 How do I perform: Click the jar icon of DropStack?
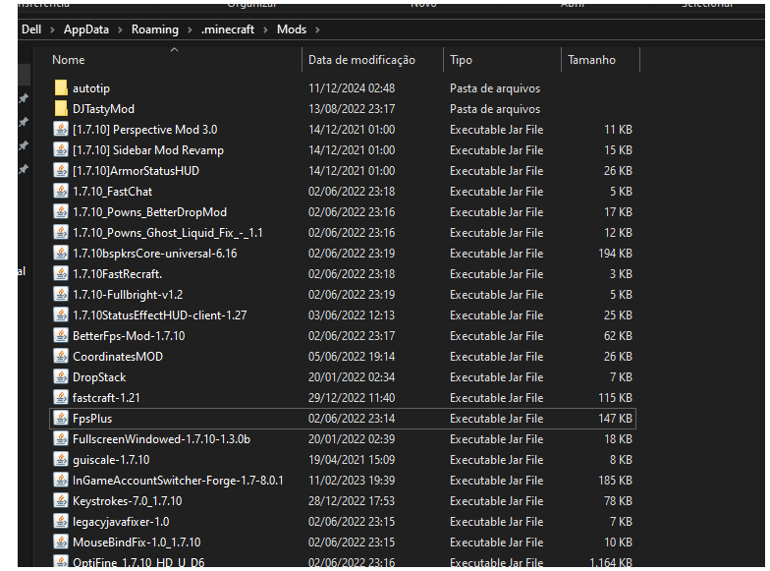coord(61,377)
